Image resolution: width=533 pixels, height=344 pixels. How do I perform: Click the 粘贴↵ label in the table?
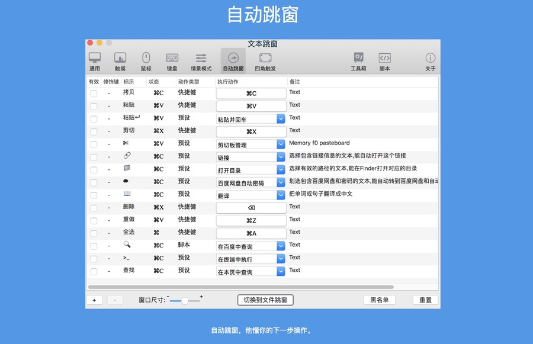point(131,117)
